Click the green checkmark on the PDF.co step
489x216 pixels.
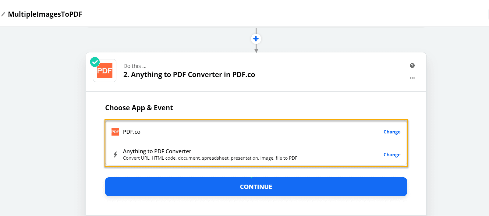pos(95,62)
